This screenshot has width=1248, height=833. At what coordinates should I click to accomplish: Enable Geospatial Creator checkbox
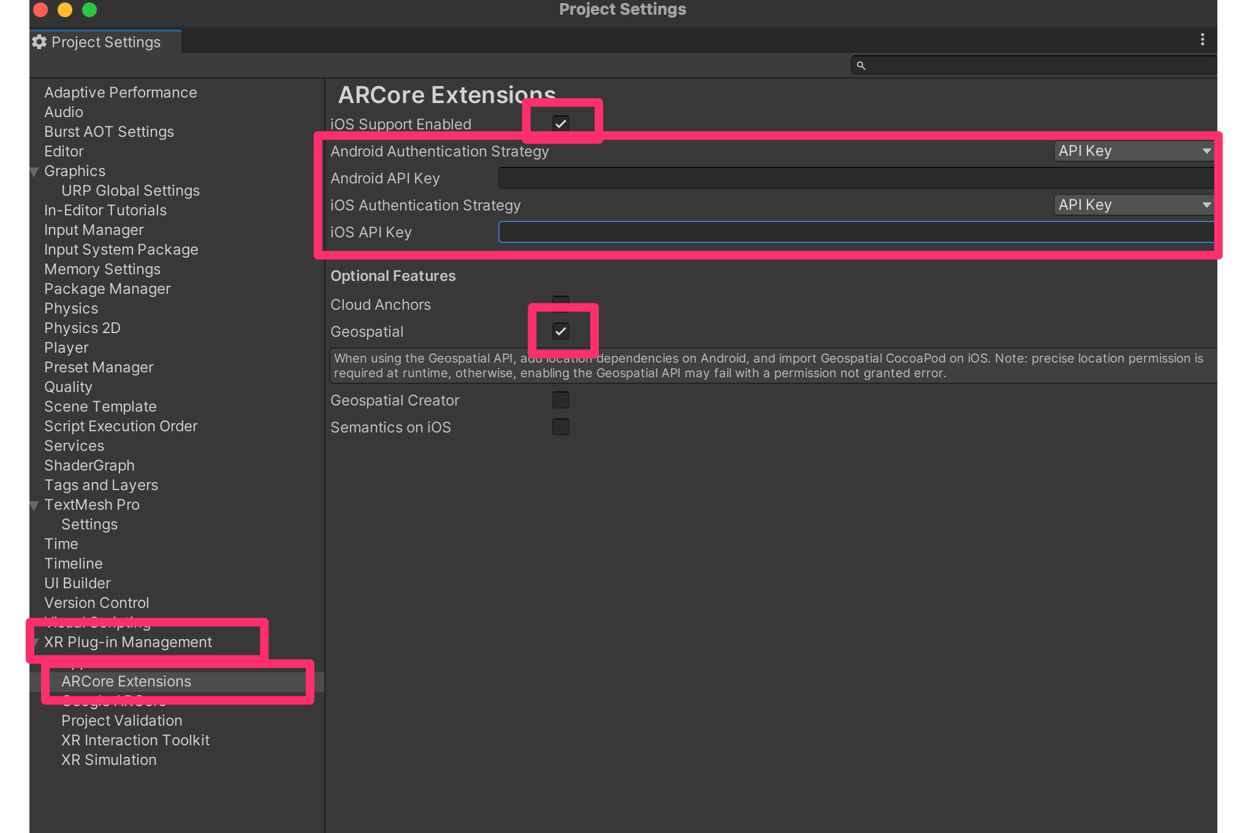click(560, 400)
